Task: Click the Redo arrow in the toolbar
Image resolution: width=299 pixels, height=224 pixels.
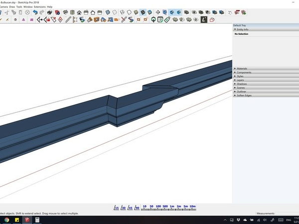Action: (42, 11)
